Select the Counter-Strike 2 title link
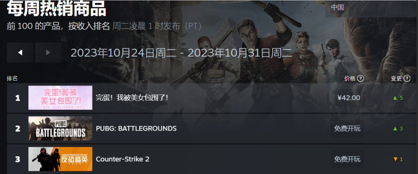The width and height of the screenshot is (418, 174). tap(122, 159)
